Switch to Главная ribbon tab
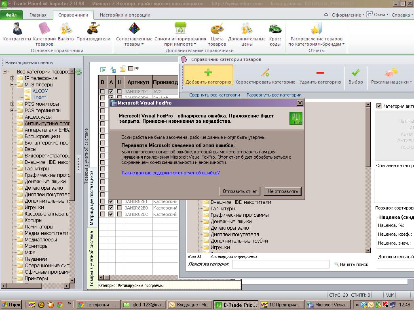Screen dimensions: 414x310 [38, 15]
